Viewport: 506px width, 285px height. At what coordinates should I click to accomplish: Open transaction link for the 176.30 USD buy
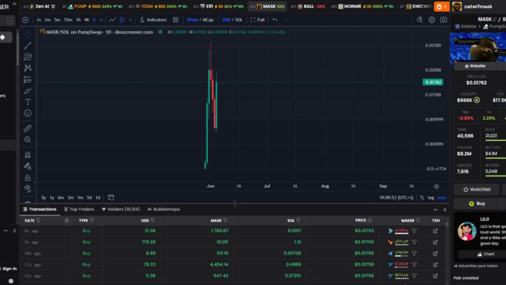[435, 242]
